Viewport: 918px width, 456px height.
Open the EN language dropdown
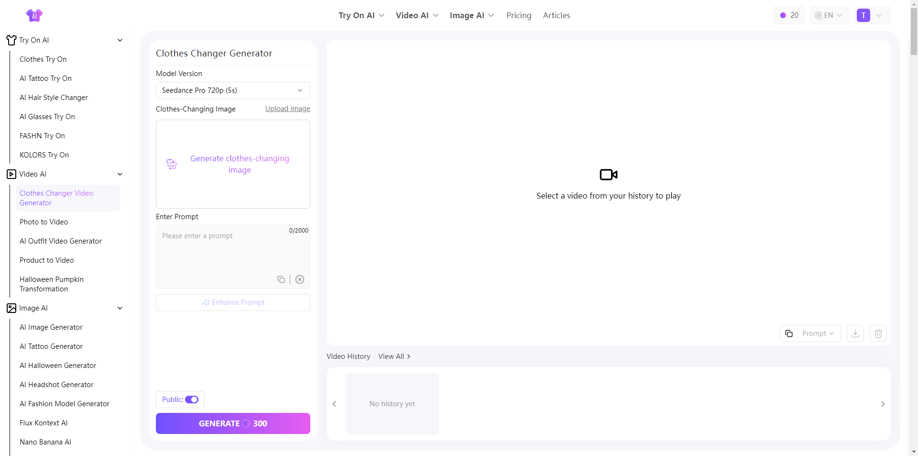tap(829, 15)
